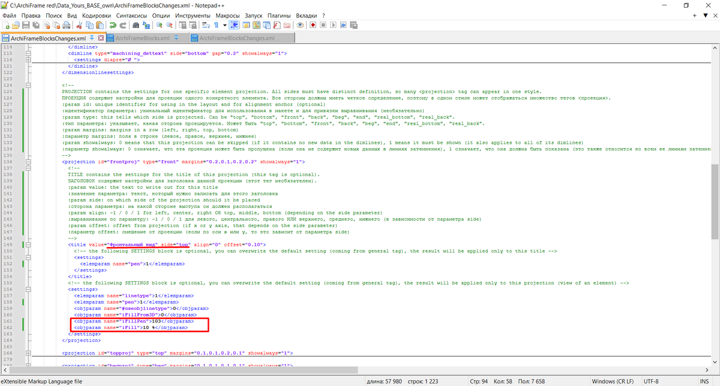The height and width of the screenshot is (386, 720).
Task: Show the Document Map panel
Action: (256, 25)
